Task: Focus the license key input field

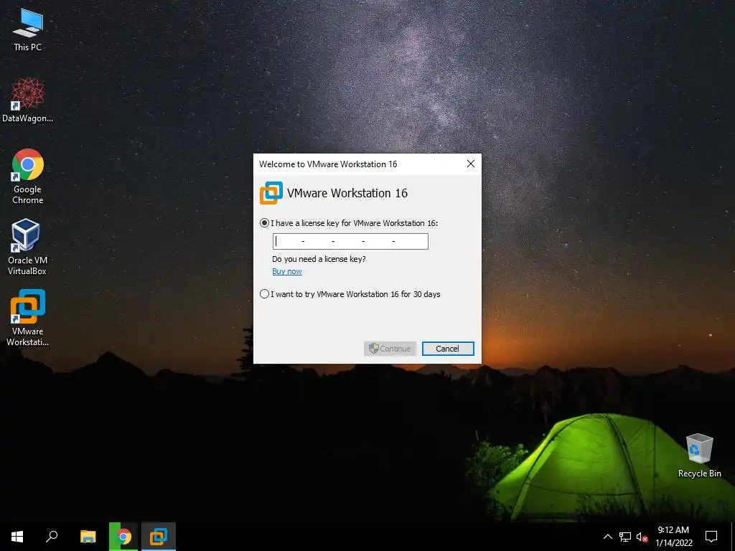Action: [x=350, y=241]
